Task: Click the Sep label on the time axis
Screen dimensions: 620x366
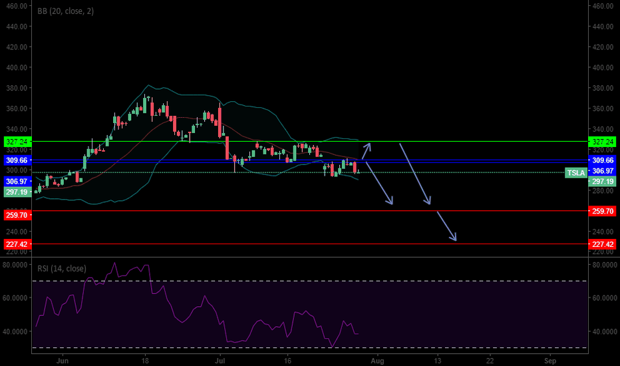Action: pyautogui.click(x=550, y=361)
